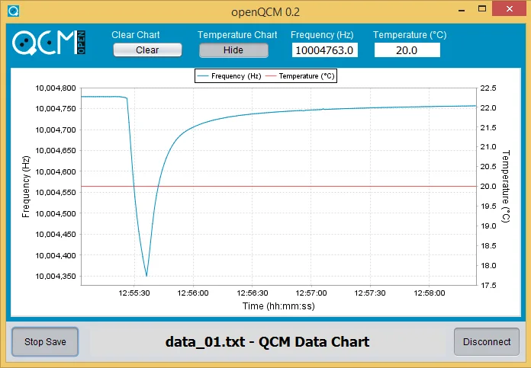Click the 10,004,550 frequency axis tick
This screenshot has height=368, width=531.
click(56, 193)
